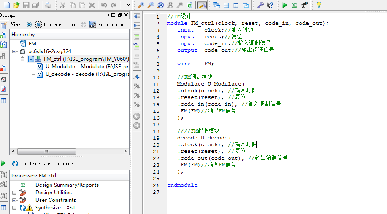Click the yellow lightbulb tips icon
Screen dimensions: 387x214
tap(319, 5)
